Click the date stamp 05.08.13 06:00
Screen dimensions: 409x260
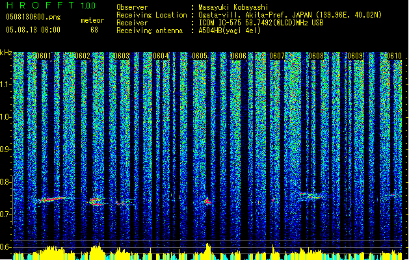[33, 30]
